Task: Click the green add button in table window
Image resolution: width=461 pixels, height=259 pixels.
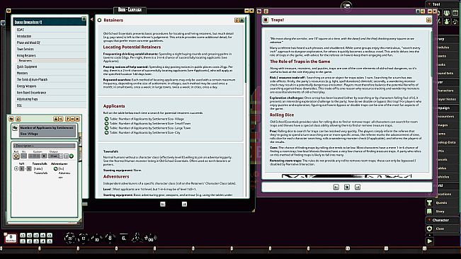Action: click(72, 156)
